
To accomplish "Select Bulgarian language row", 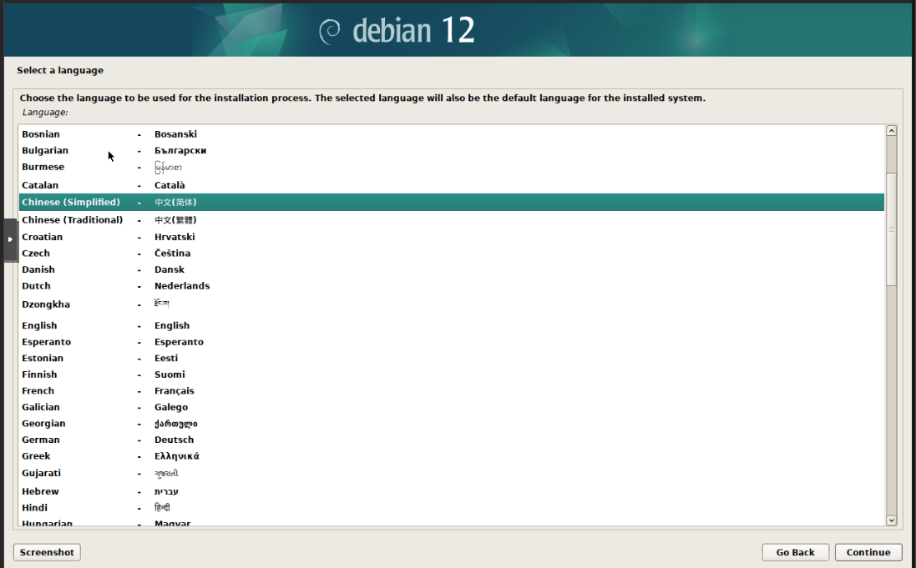I will point(452,151).
